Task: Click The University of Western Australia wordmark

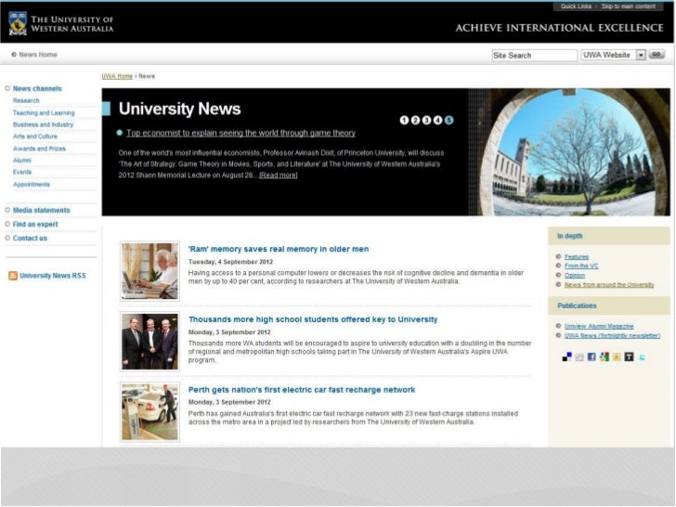Action: [72, 24]
